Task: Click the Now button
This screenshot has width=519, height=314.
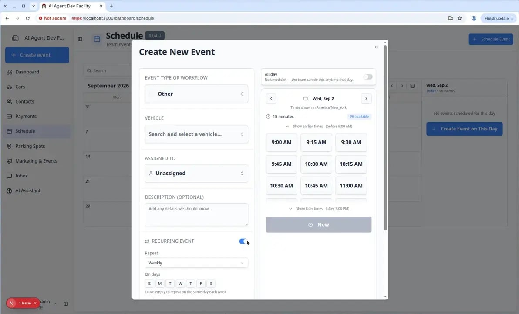Action: [x=318, y=225]
